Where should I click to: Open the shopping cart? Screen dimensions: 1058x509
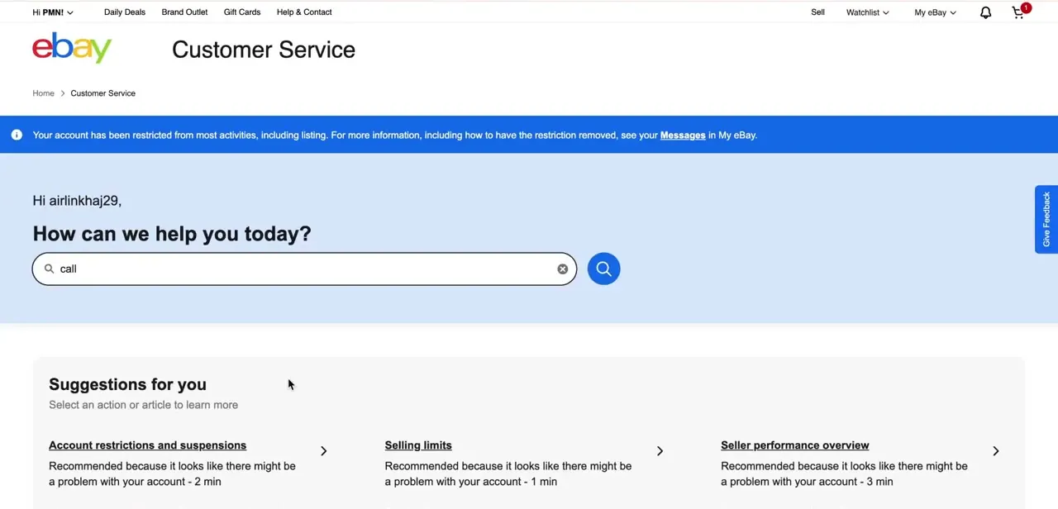1020,12
